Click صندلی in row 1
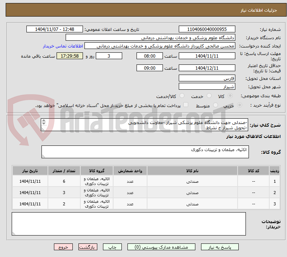 [192, 182]
